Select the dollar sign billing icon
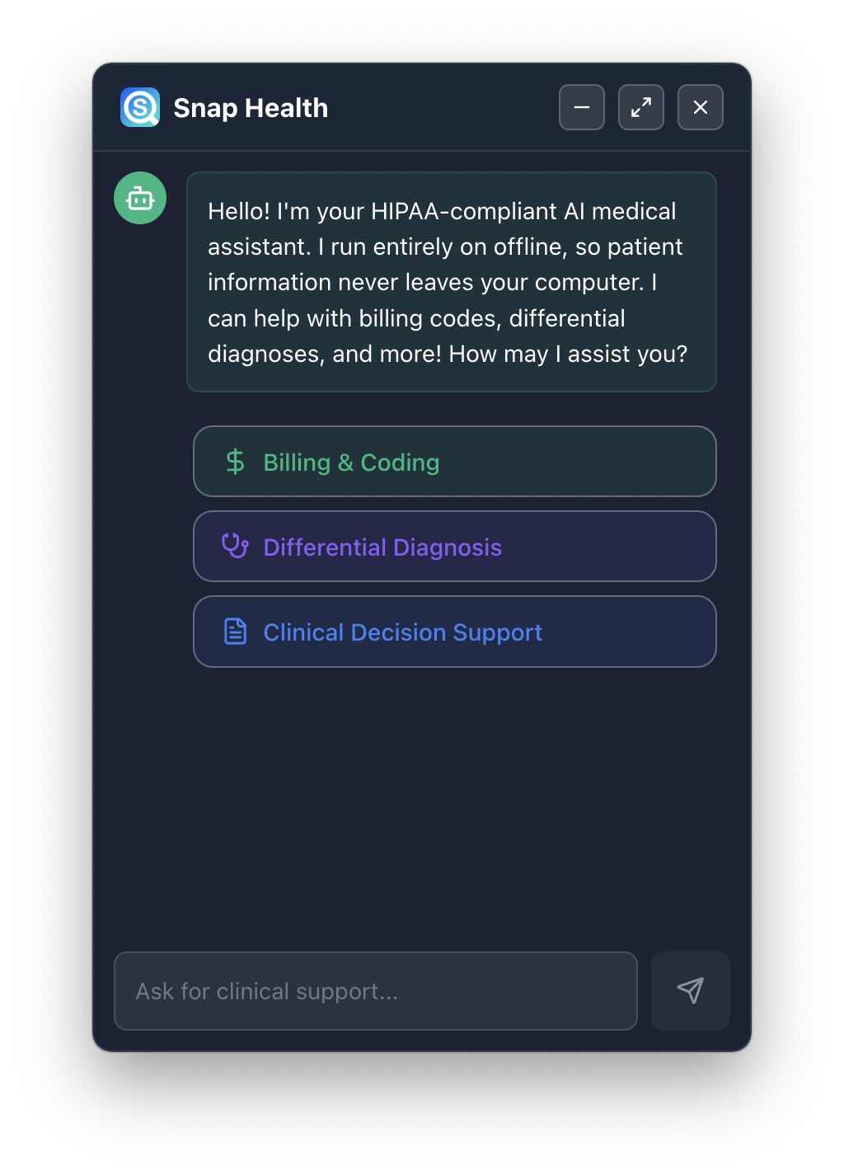 235,462
